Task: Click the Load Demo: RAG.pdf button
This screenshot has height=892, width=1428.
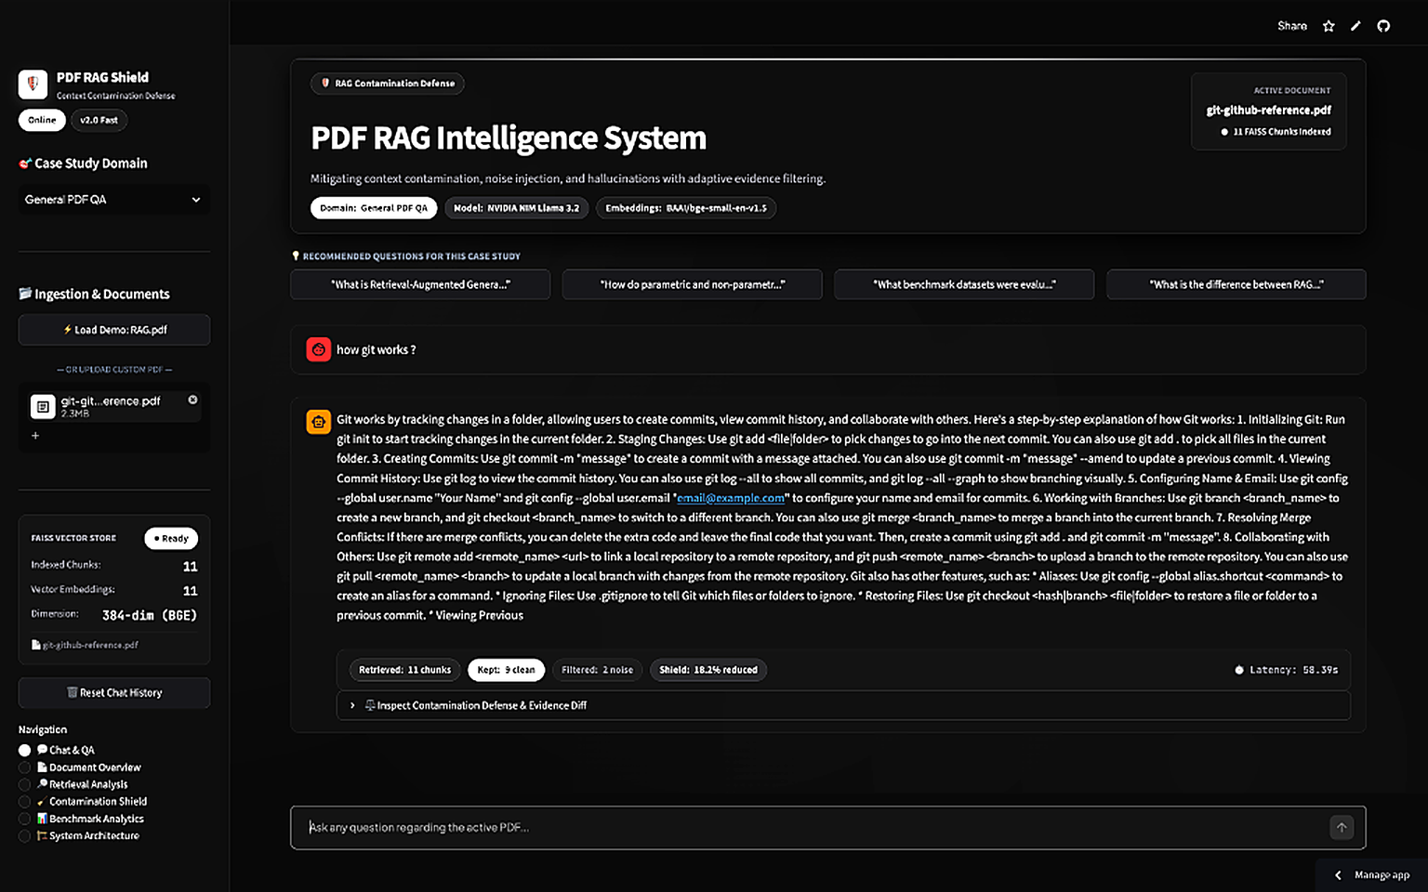Action: (x=114, y=330)
